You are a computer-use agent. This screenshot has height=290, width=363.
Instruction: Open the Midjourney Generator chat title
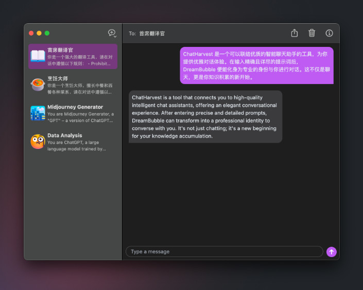click(75, 107)
